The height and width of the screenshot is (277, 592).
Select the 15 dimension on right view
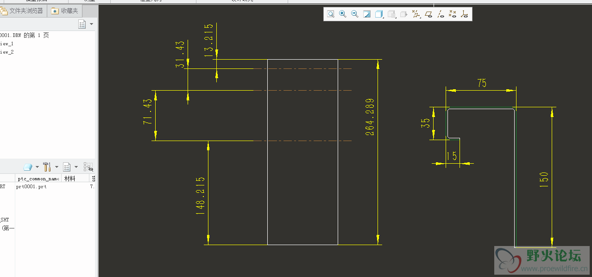click(x=452, y=156)
